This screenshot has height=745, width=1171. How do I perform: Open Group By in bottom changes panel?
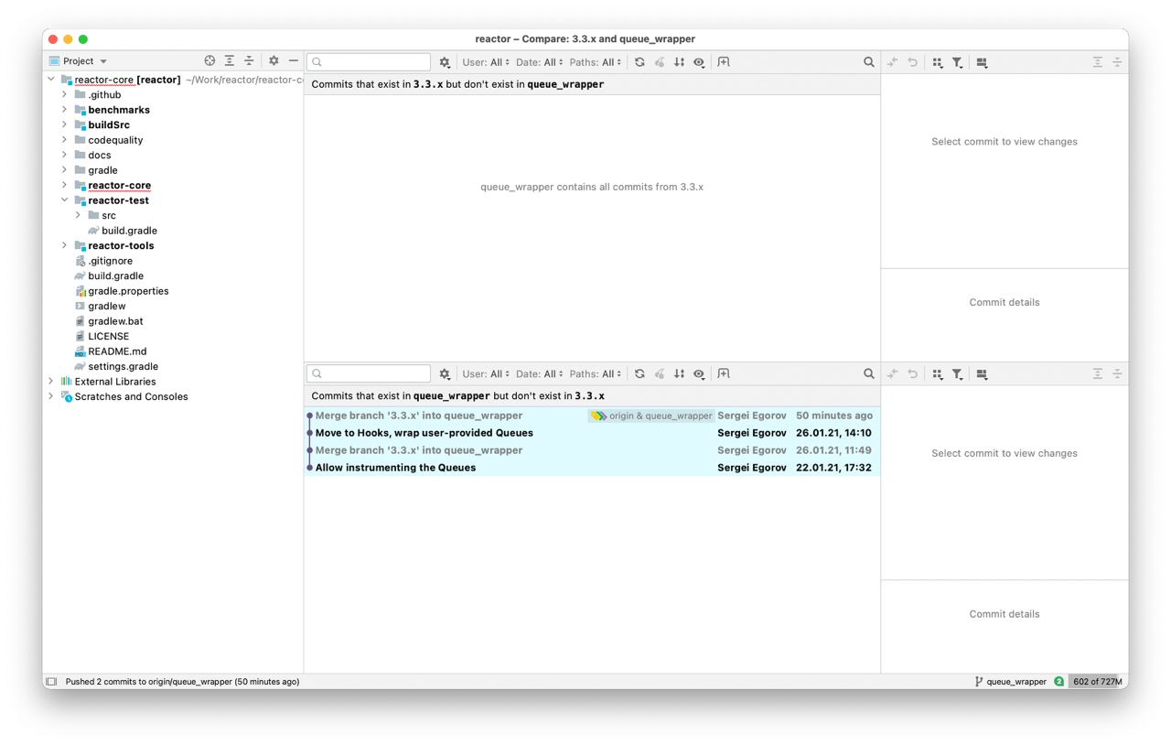[x=938, y=374]
